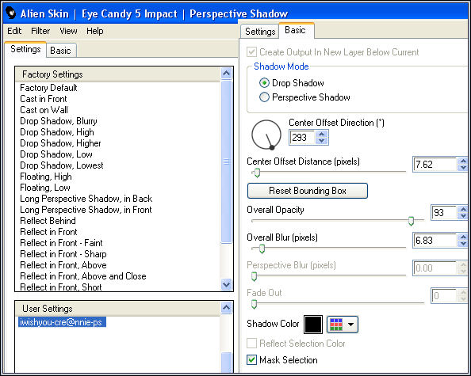Select Long Perspective Shadow, in Front preset

tap(86, 210)
